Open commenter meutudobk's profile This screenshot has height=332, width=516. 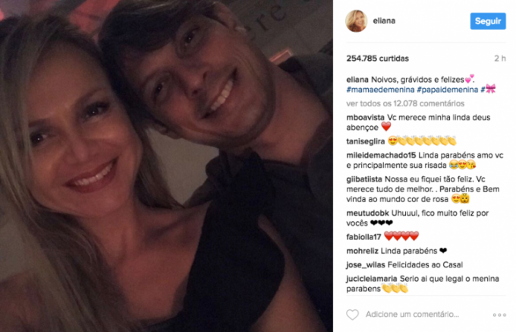click(x=367, y=213)
